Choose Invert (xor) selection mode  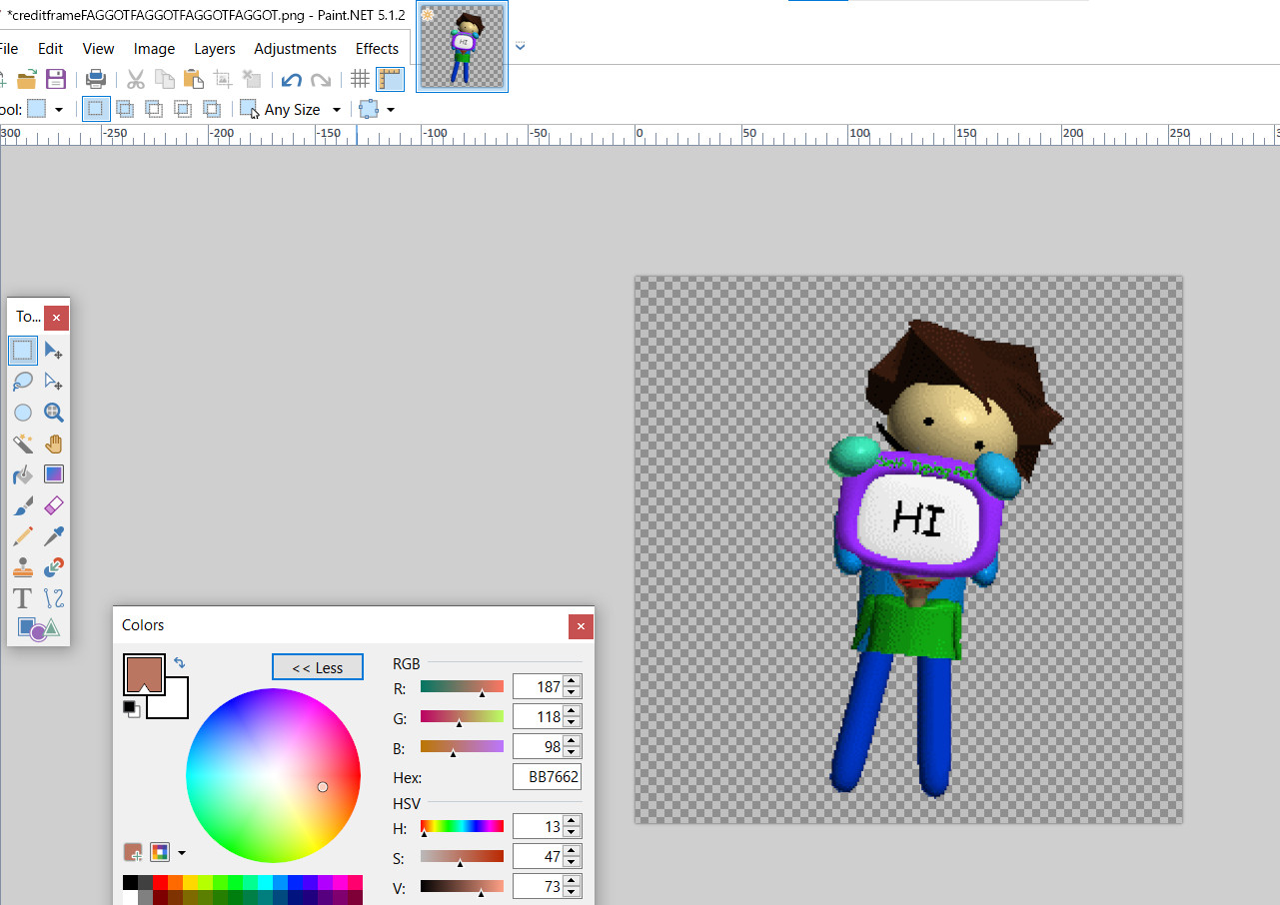212,109
